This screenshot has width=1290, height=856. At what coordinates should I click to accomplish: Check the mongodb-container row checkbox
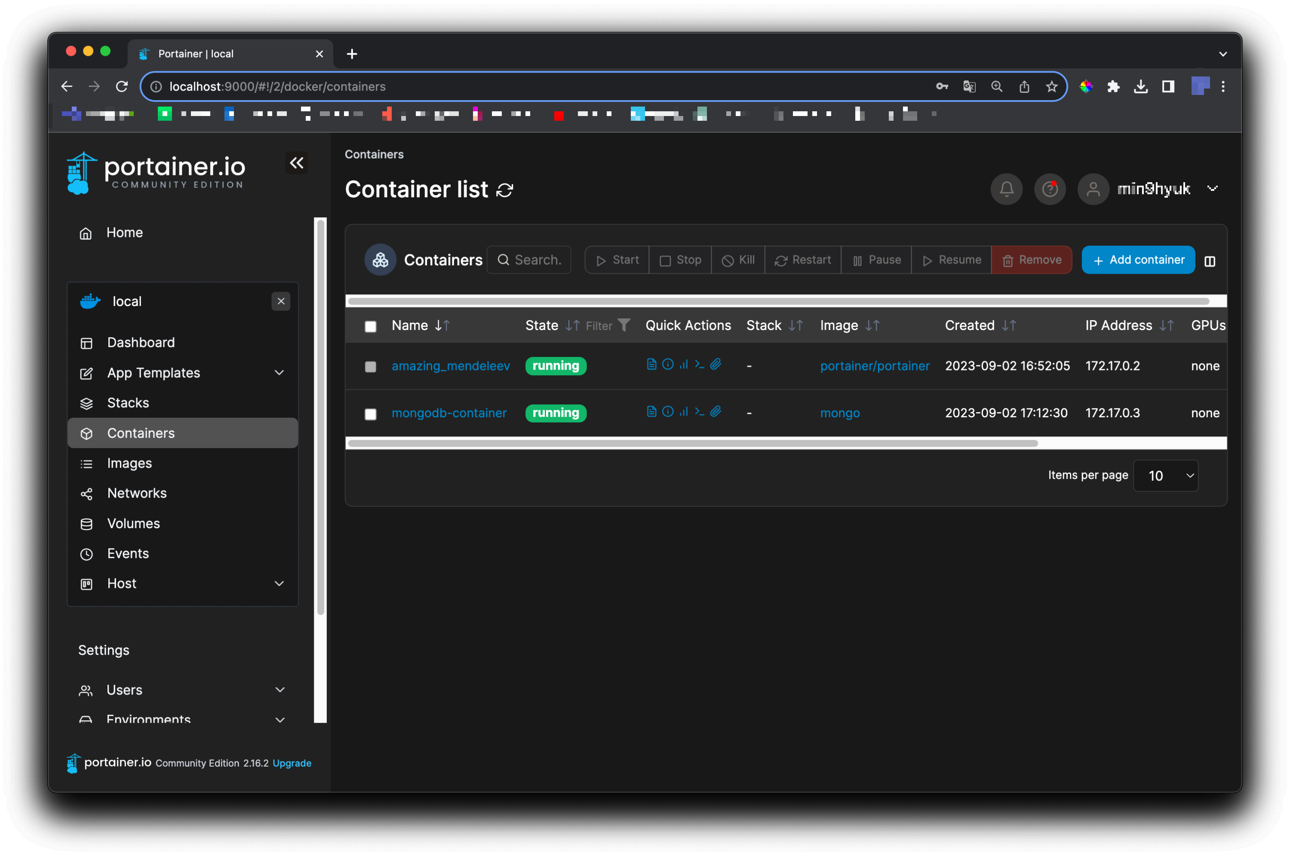pyautogui.click(x=370, y=414)
